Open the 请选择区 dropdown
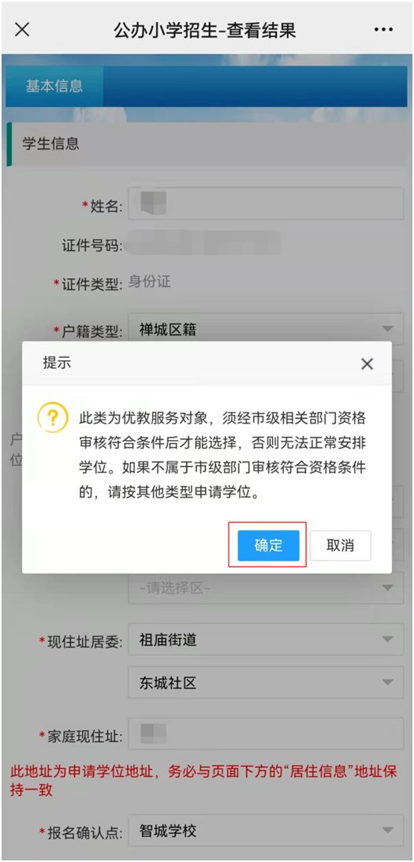Viewport: 414px width, 862px height. 266,588
